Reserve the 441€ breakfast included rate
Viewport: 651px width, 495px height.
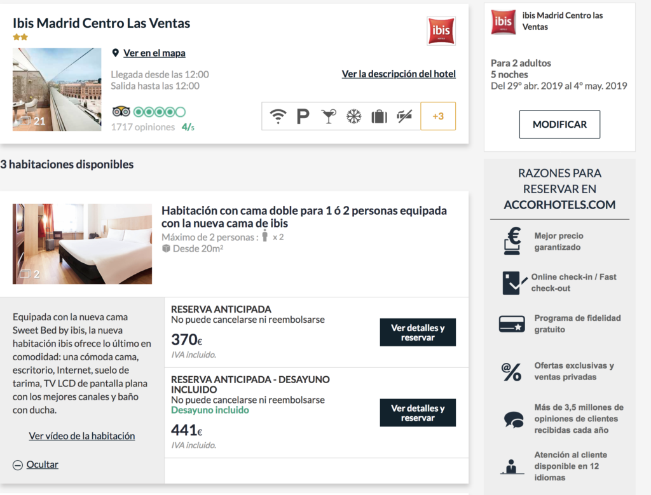[418, 413]
